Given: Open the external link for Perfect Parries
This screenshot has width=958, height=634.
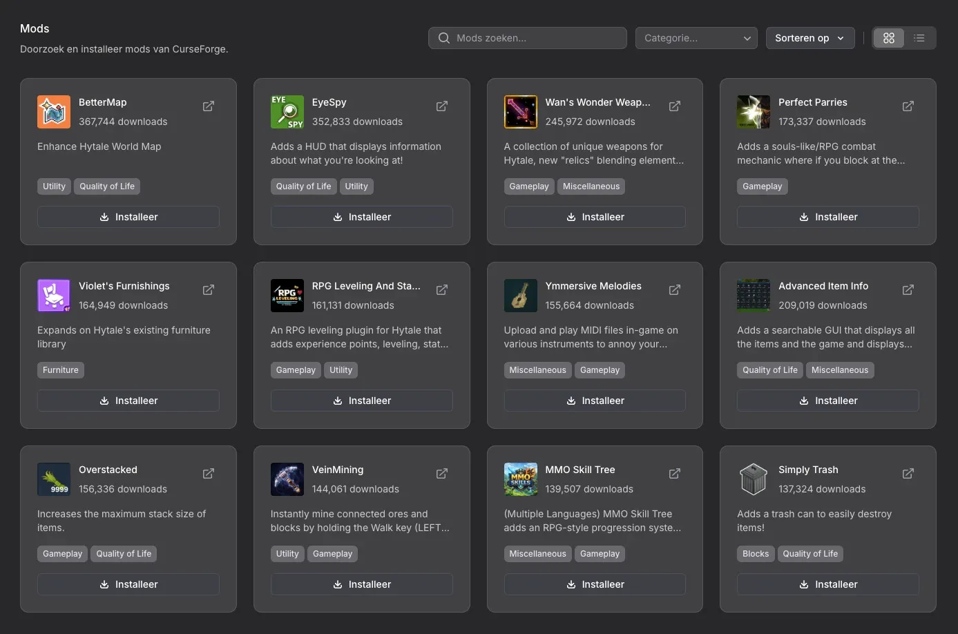Looking at the screenshot, I should pos(908,106).
